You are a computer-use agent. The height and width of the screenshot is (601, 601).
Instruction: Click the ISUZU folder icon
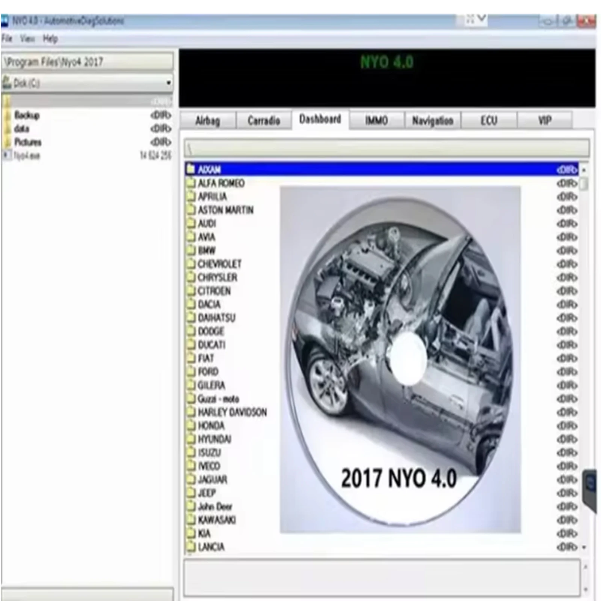[x=191, y=453]
